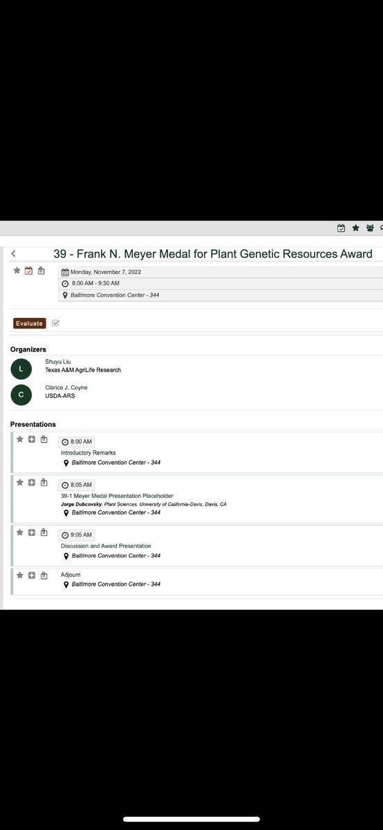Screen dimensions: 383x830
Task: Add Adjourn item via plus icon
Action: 32,575
